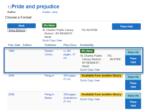Click the 2009. publication date link
This screenshot has width=144, height=110.
tap(12, 94)
